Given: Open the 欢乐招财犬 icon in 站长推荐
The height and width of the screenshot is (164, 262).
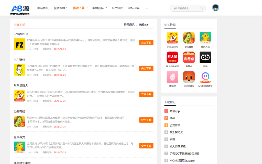Looking at the screenshot, I should 172,38.
